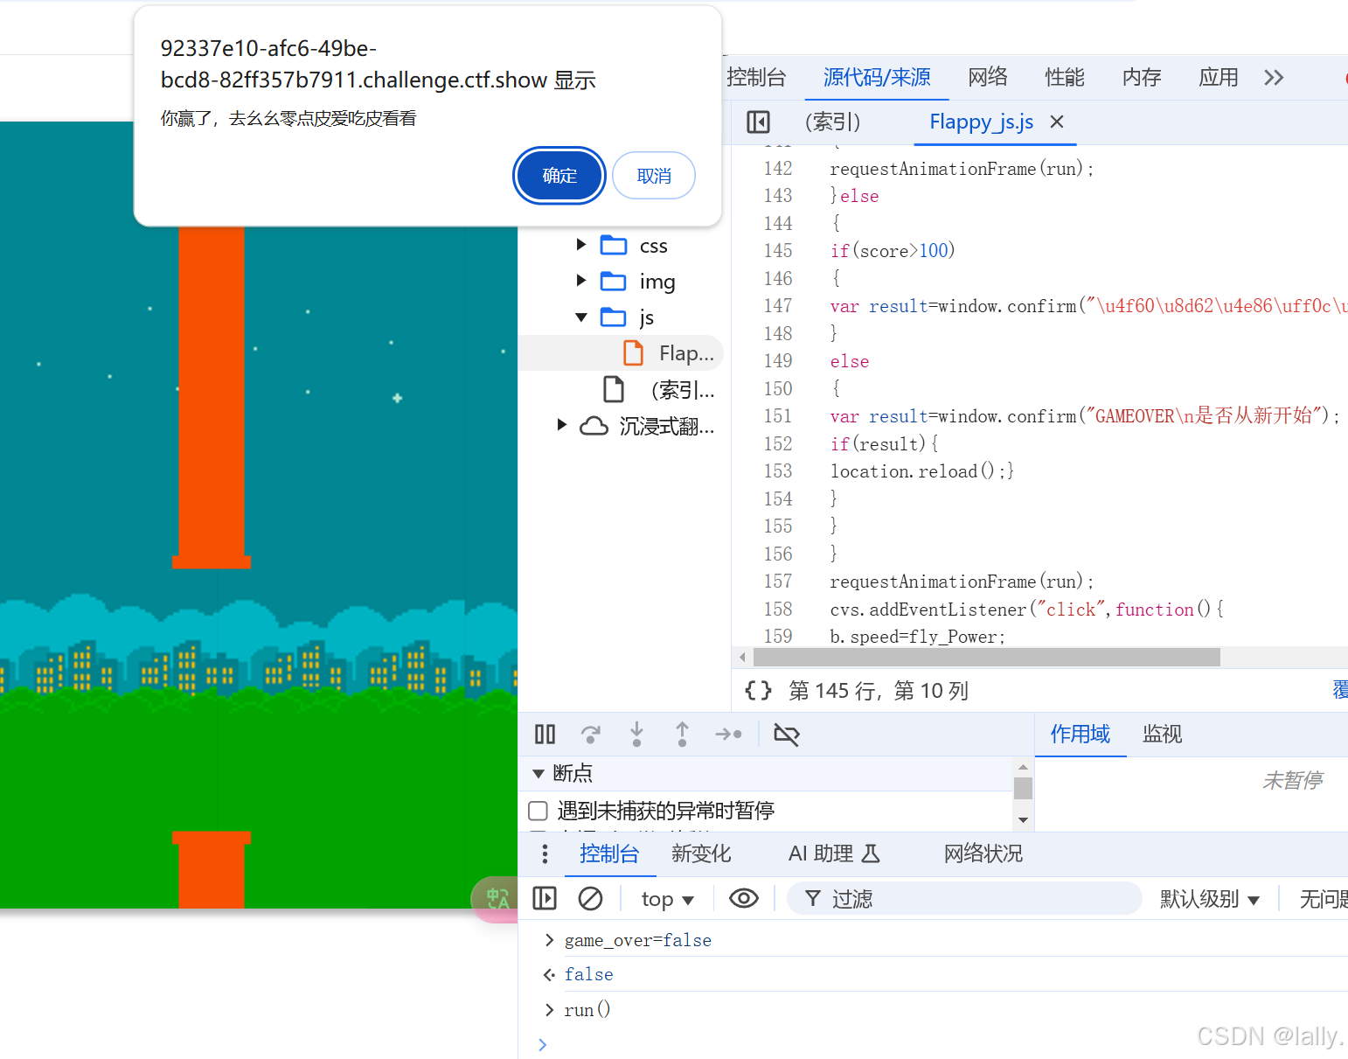Screen dimensions: 1348x1059
Task: Create live expression with eye icon
Action: pyautogui.click(x=744, y=898)
